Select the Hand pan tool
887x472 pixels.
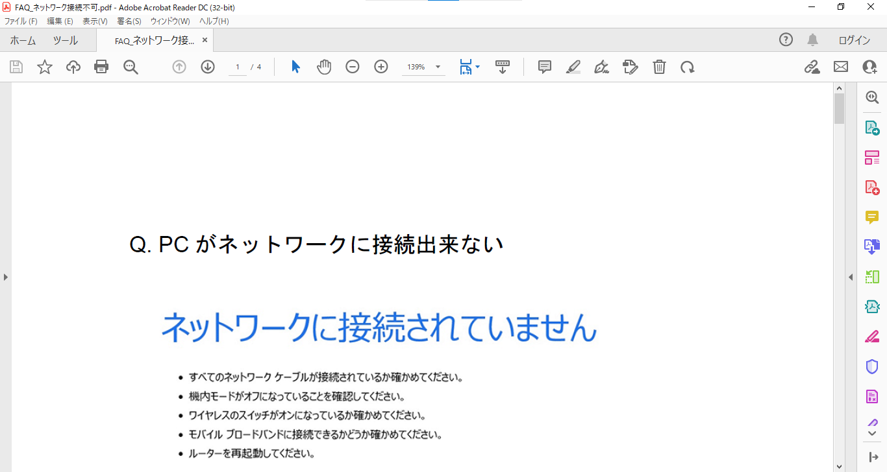(x=324, y=67)
